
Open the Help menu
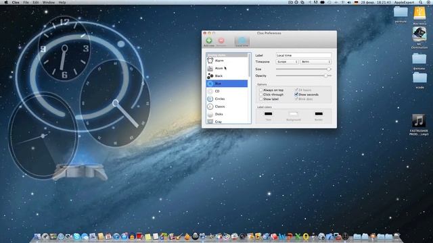coord(62,2)
